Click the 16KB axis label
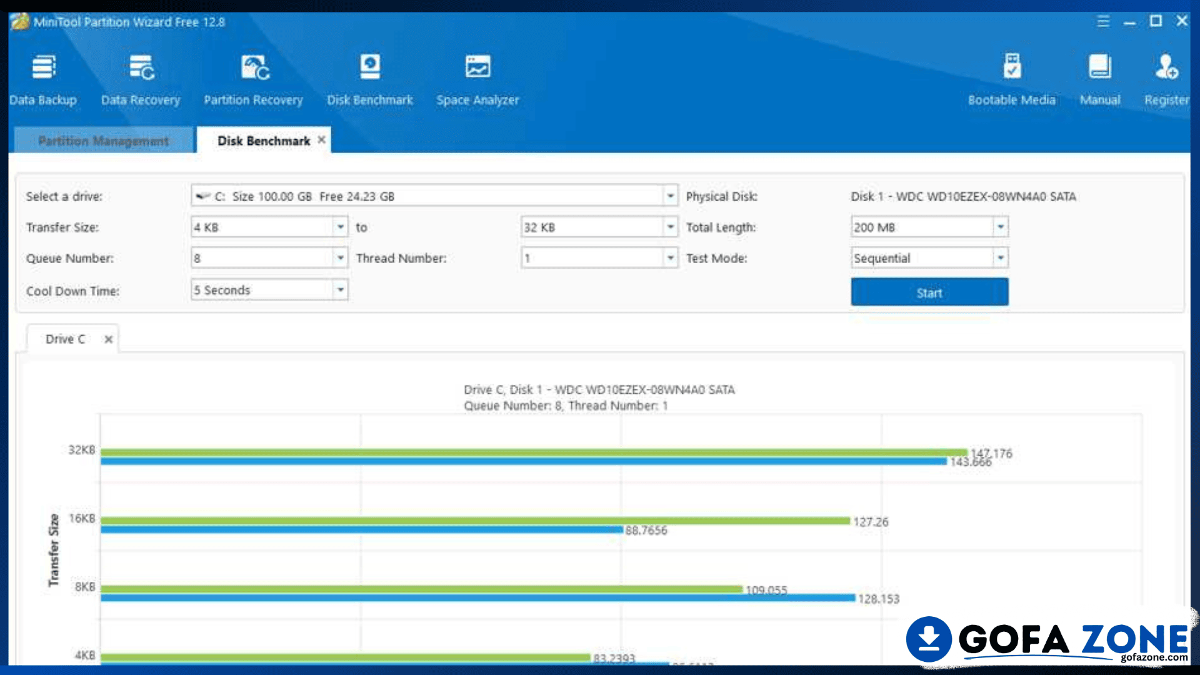Image resolution: width=1200 pixels, height=675 pixels. 82,519
